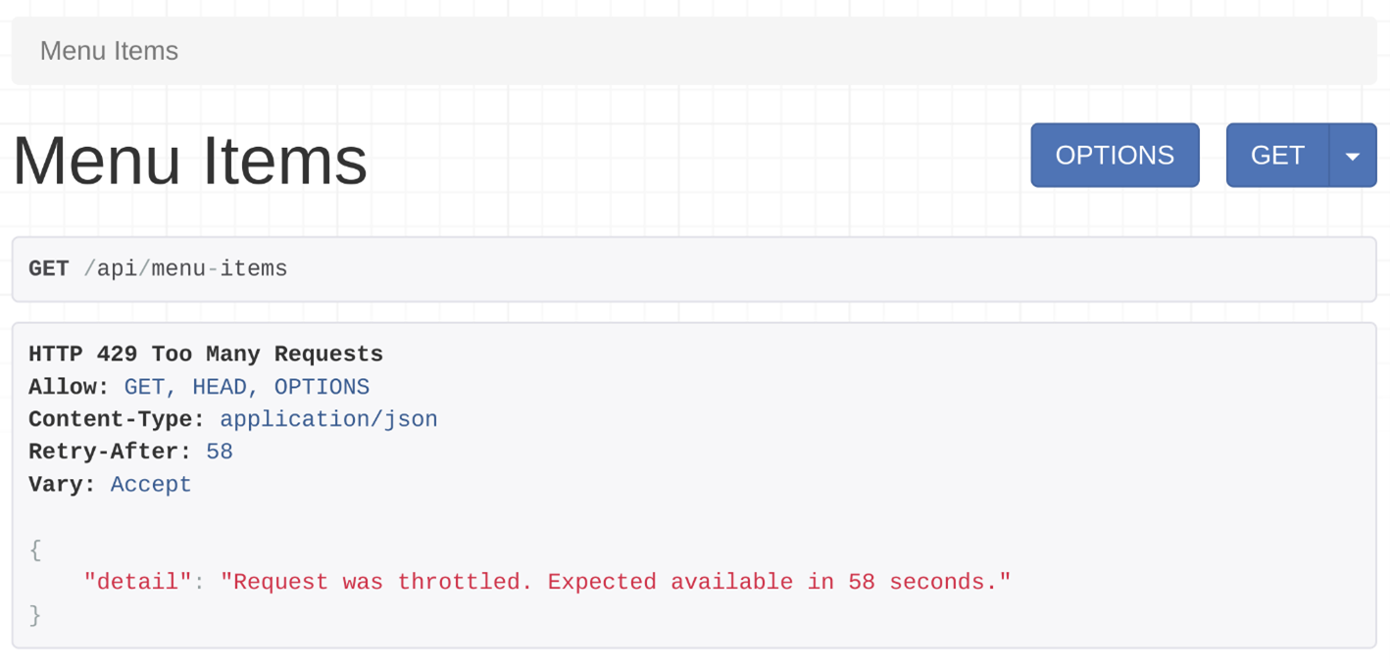Image resolution: width=1390 pixels, height=666 pixels.
Task: Select the GET, HEAD, OPTIONS allow value
Action: point(247,387)
